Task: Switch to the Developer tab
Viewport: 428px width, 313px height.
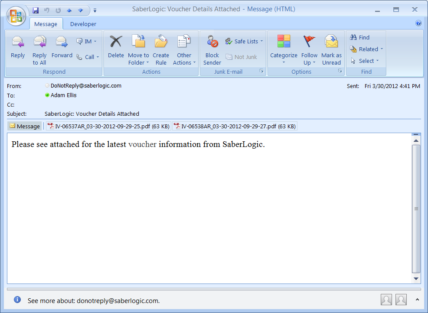Action: [x=83, y=24]
